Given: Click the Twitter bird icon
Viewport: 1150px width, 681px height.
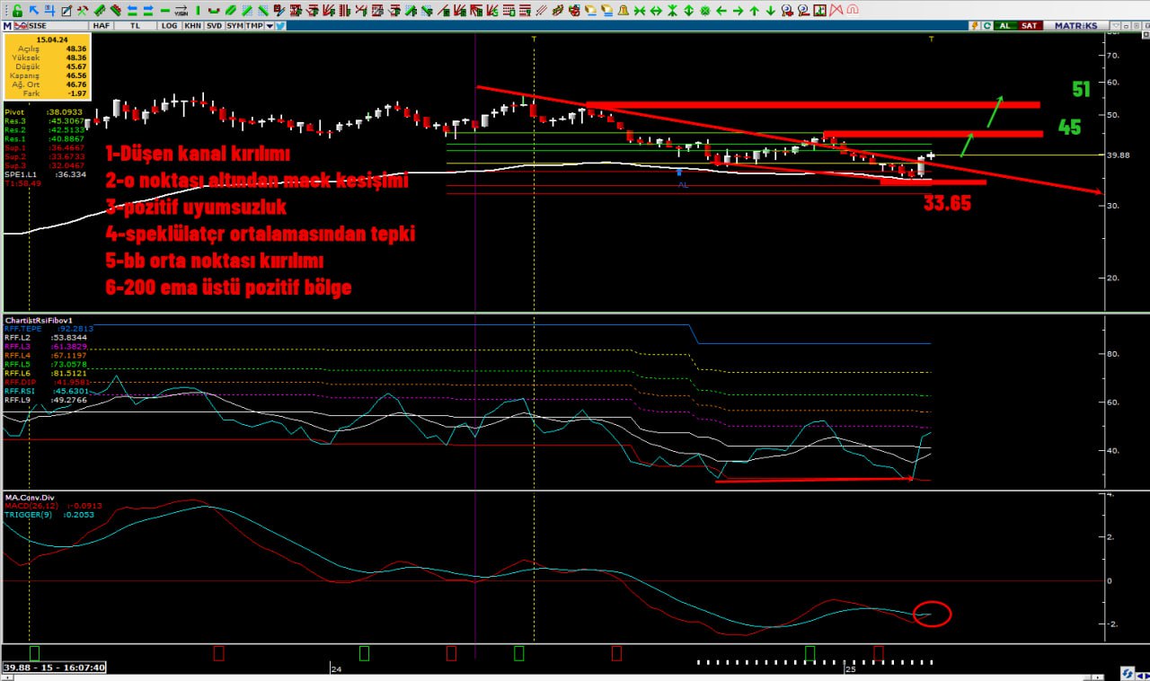Looking at the screenshot, I should click(x=281, y=26).
